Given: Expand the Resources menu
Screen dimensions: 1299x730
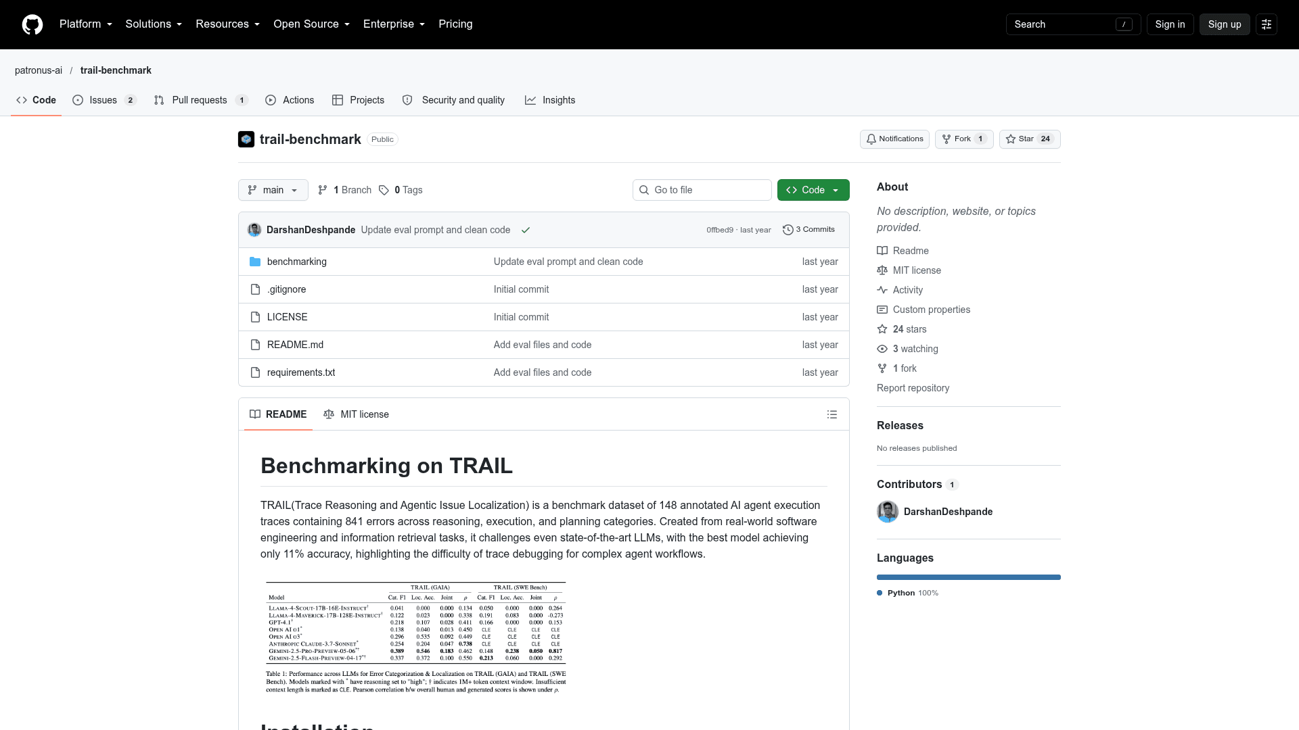Looking at the screenshot, I should pos(228,24).
